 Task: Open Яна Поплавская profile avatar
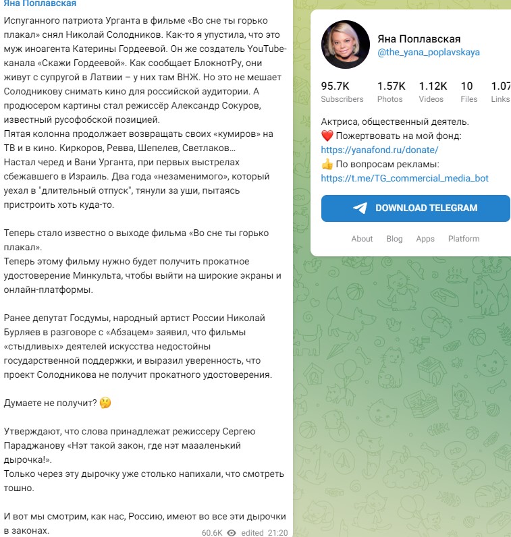point(345,45)
